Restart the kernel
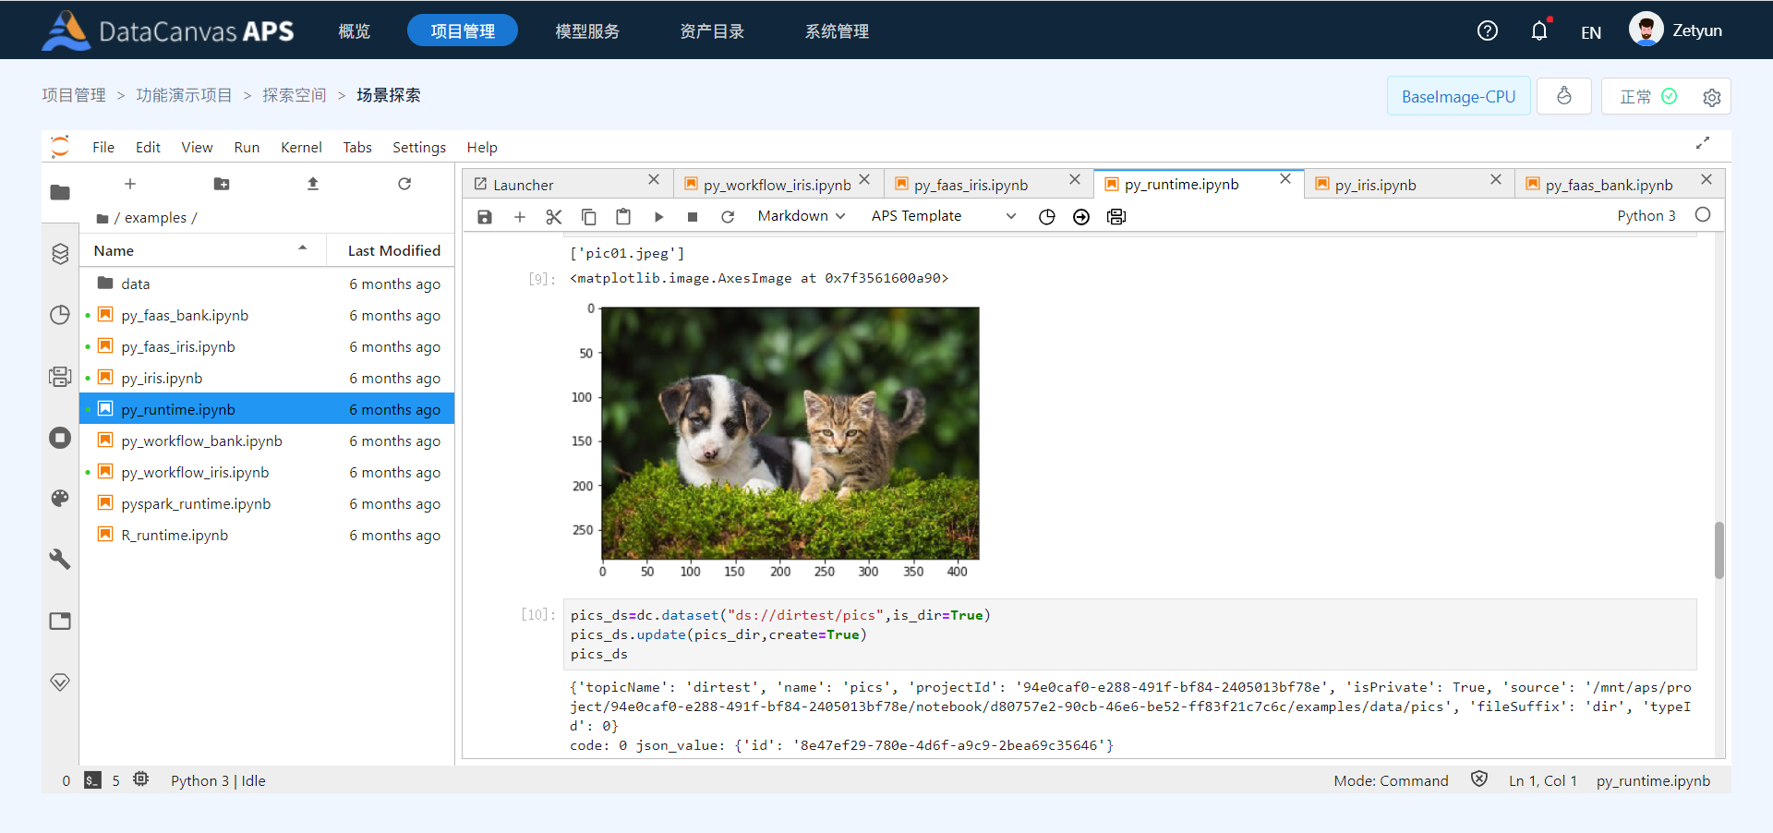The width and height of the screenshot is (1773, 833). click(x=728, y=216)
